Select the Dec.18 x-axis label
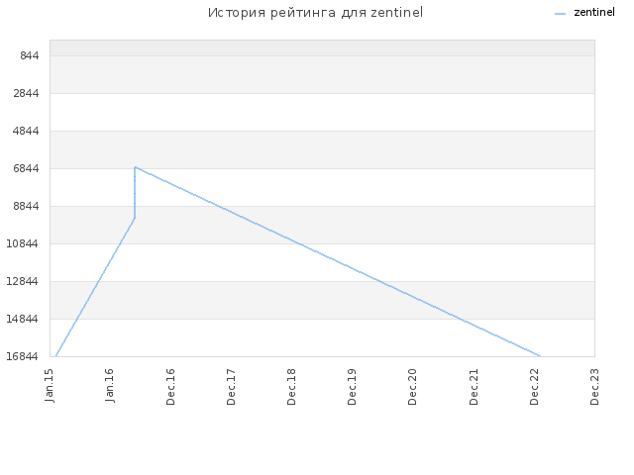 coord(291,387)
